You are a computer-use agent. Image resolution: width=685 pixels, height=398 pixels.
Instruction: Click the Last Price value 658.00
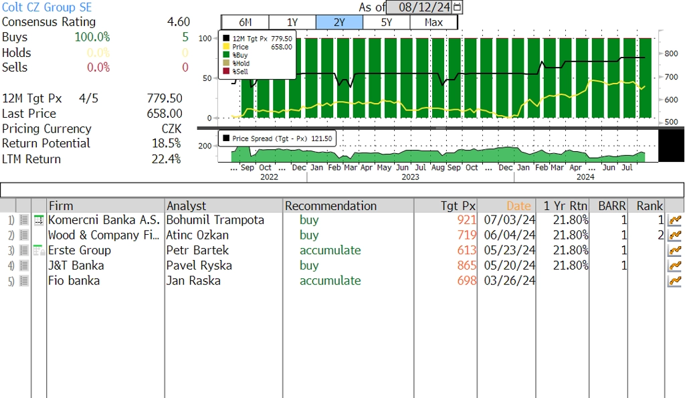[x=165, y=114]
